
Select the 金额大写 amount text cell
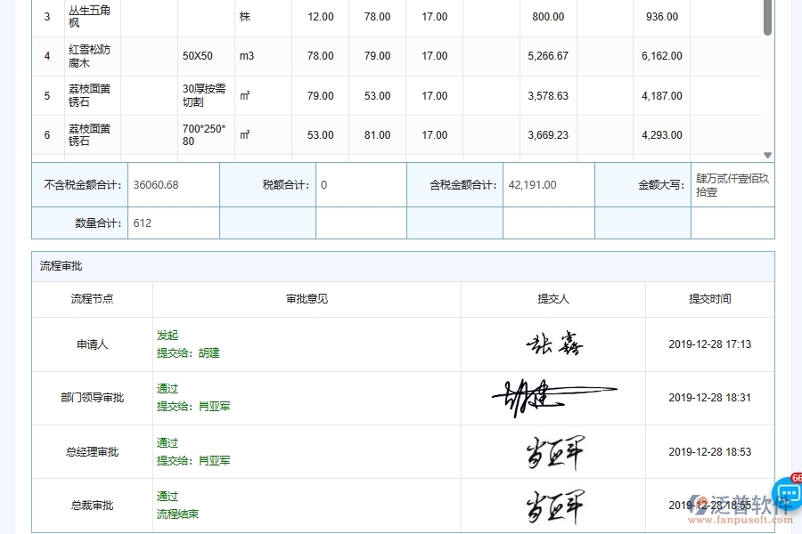[732, 184]
